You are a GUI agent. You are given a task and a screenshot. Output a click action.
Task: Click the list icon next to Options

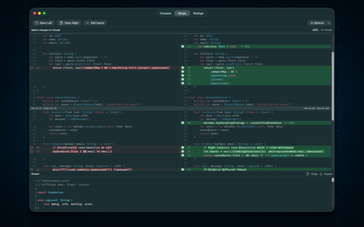coord(312,23)
